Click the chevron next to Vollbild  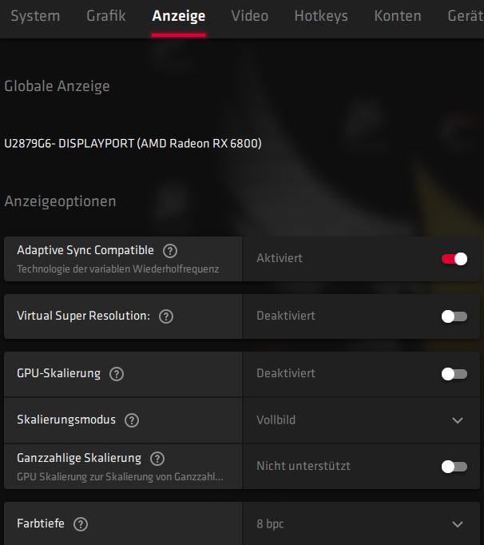point(458,420)
